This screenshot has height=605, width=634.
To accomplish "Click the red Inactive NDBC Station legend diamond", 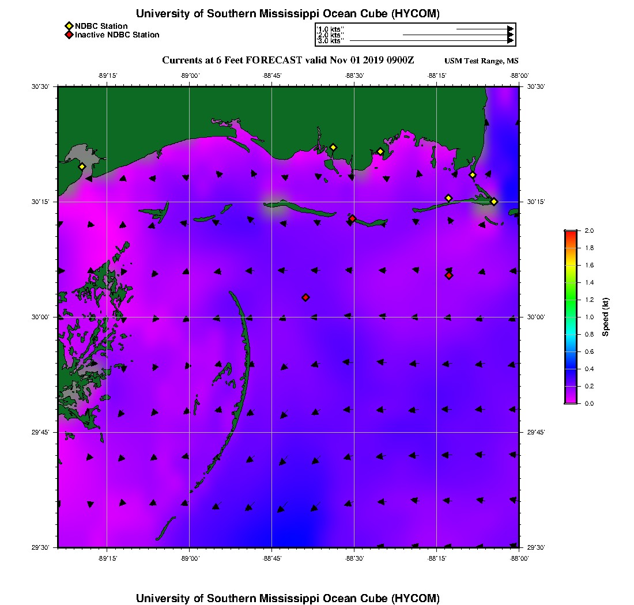I will [69, 35].
